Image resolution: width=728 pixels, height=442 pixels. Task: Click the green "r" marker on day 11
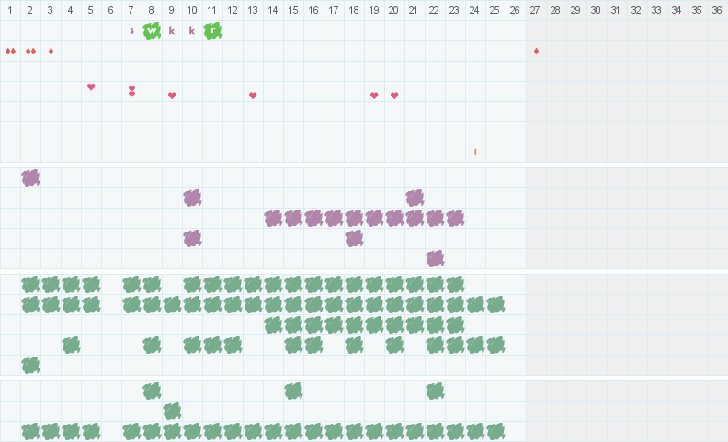click(212, 30)
